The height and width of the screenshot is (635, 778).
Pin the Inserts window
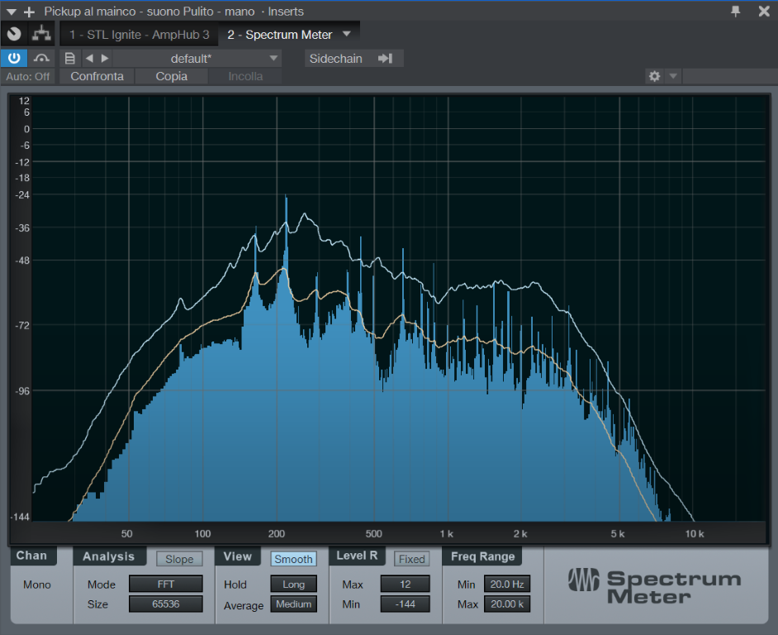[735, 11]
